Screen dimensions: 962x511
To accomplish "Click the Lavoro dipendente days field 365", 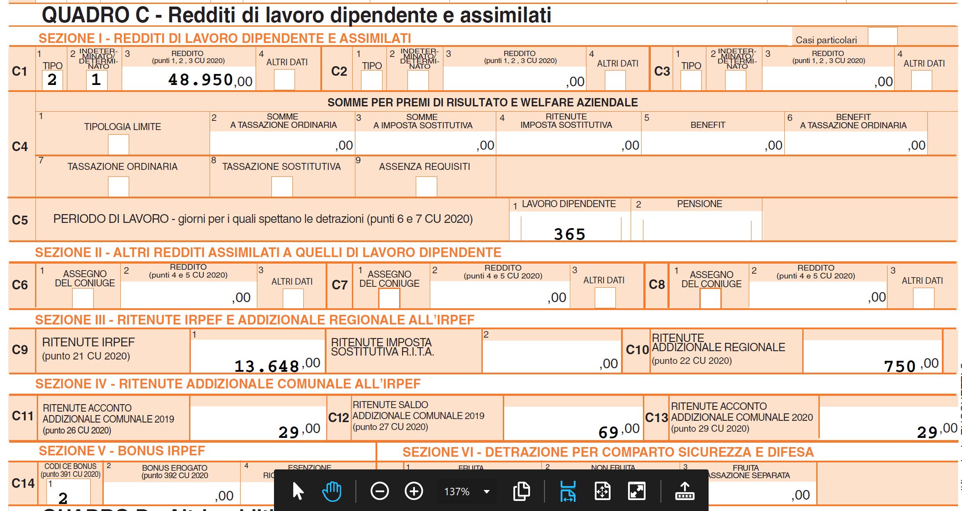I will [x=571, y=227].
